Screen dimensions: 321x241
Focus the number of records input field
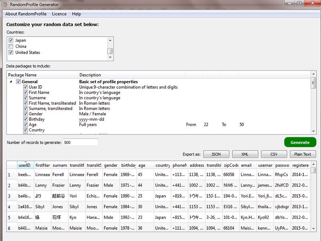pos(80,142)
